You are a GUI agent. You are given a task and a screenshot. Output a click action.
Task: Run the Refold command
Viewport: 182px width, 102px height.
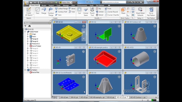(100, 15)
